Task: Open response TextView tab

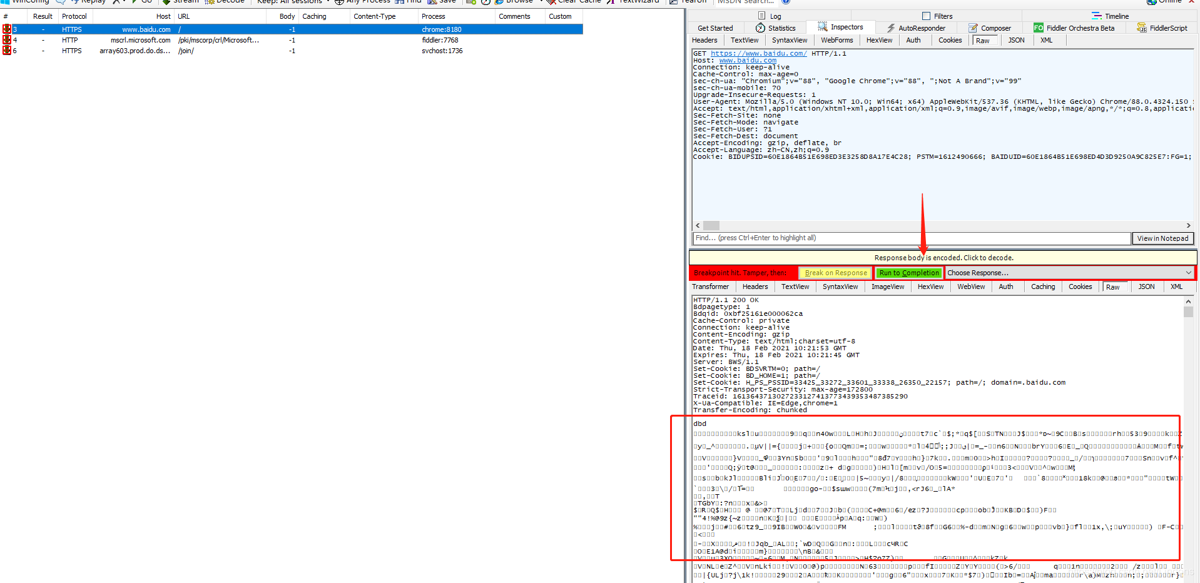Action: [795, 286]
